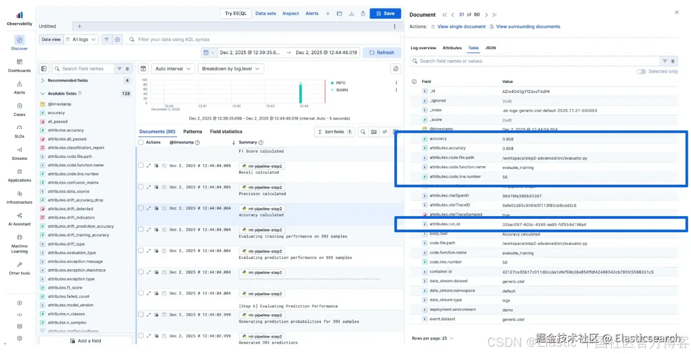Click the SLOs sidebar icon
The height and width of the screenshot is (354, 691).
coord(20,128)
